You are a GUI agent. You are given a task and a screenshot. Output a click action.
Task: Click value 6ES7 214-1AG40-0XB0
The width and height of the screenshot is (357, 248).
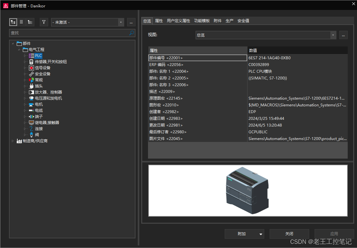coord(269,58)
